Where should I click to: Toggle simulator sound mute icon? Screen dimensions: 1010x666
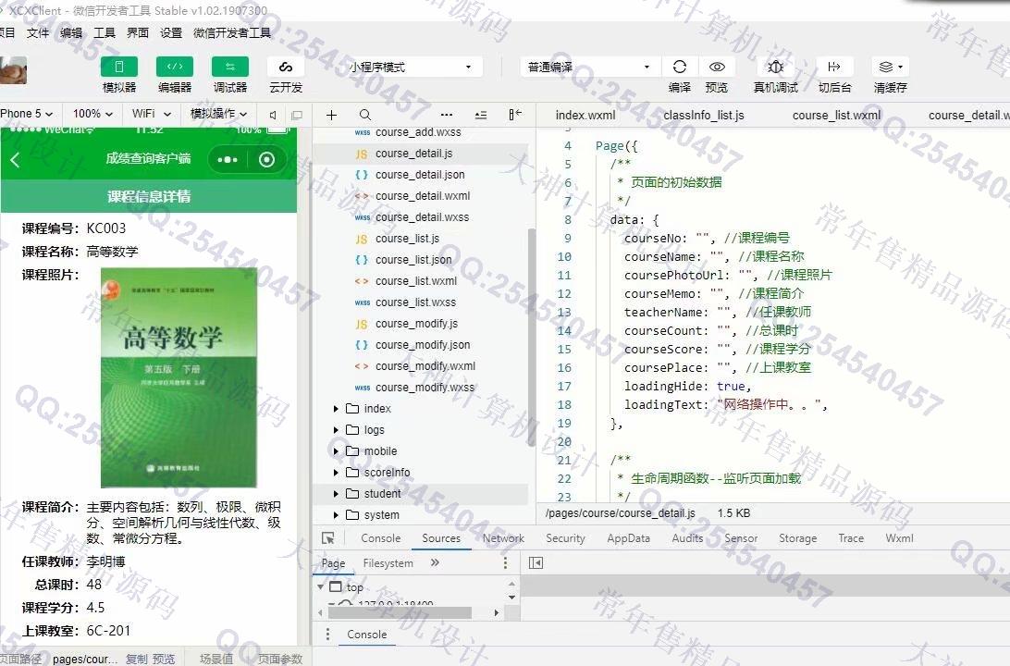[x=273, y=116]
